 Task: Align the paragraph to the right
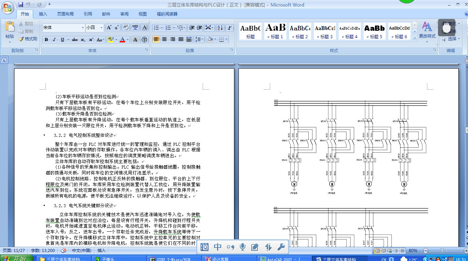tap(173, 39)
